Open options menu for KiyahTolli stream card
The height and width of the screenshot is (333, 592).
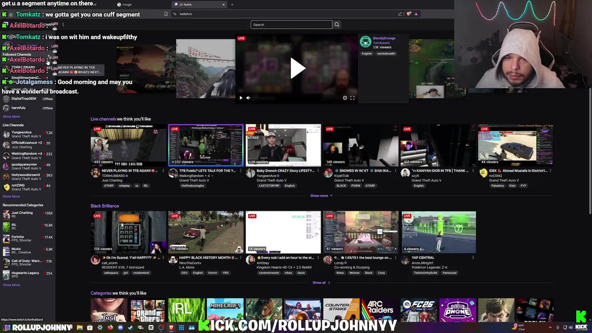click(x=396, y=171)
